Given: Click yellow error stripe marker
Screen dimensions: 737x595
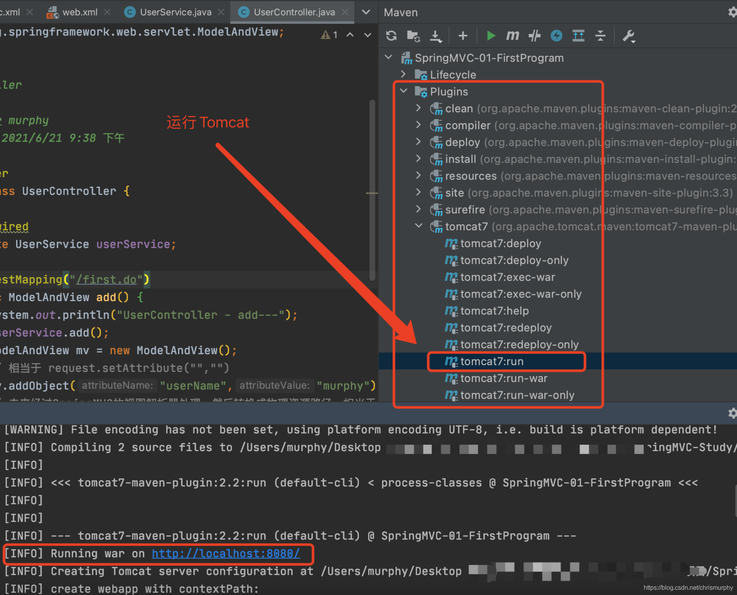Looking at the screenshot, I should (372, 193).
